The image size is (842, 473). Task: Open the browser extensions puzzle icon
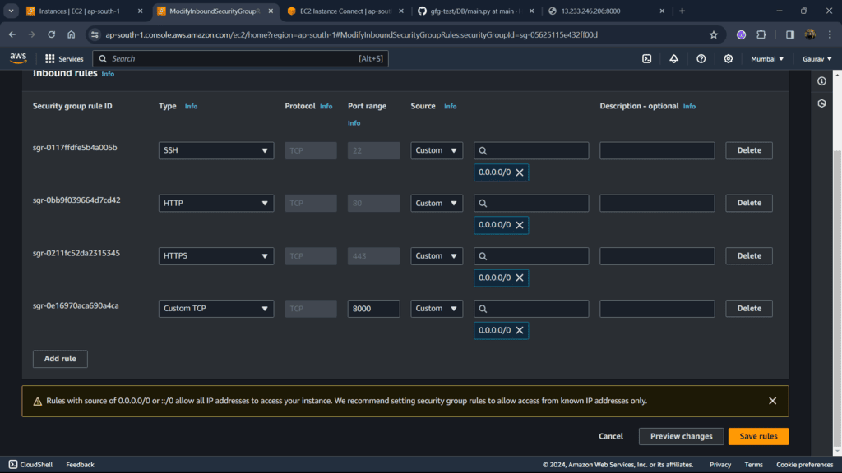coord(761,34)
